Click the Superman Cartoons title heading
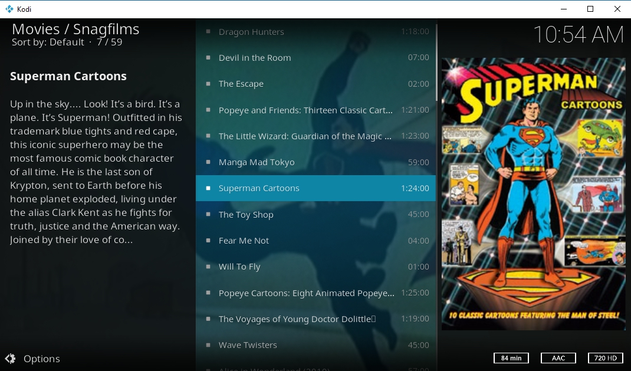This screenshot has width=631, height=371. point(68,76)
